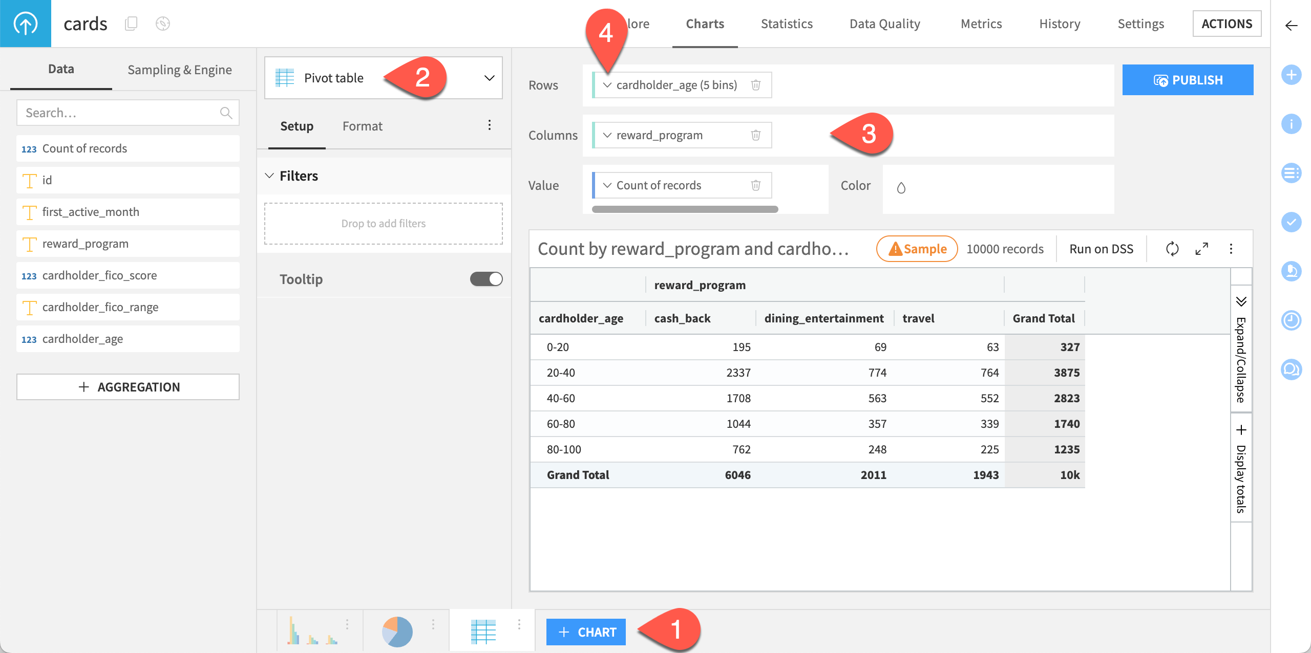1311x653 pixels.
Task: Open the History tab
Action: click(x=1060, y=24)
